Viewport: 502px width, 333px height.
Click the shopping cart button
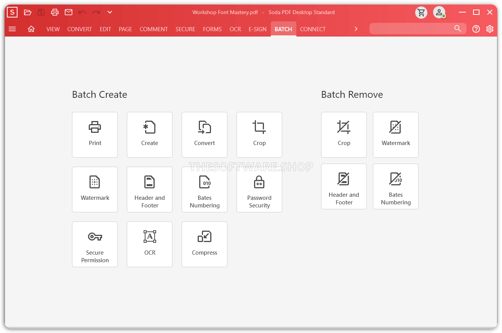point(421,12)
